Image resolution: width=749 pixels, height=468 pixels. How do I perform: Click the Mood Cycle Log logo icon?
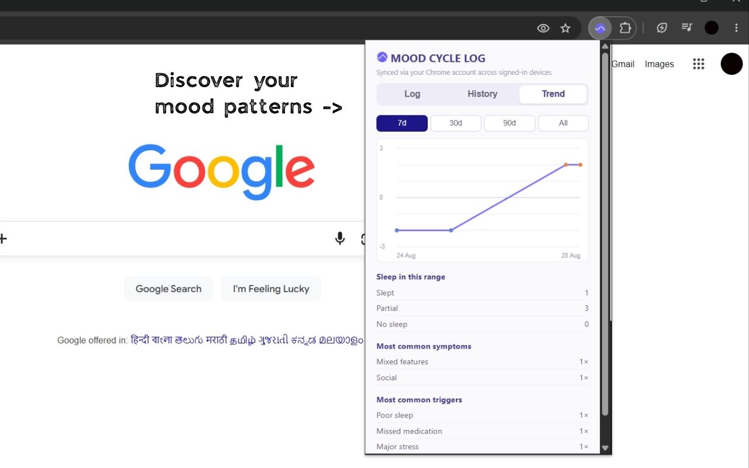[382, 57]
